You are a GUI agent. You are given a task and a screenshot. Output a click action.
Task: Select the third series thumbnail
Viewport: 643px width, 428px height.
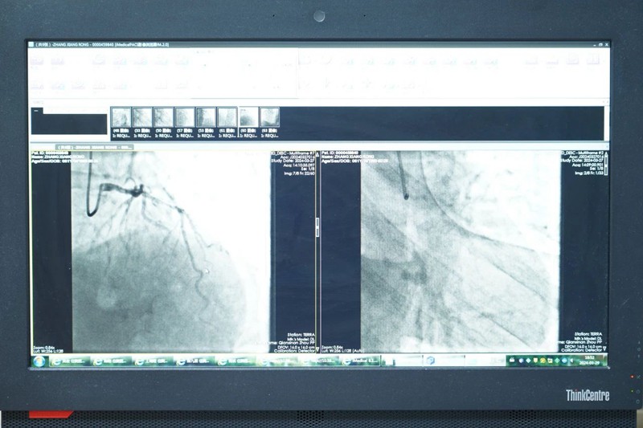point(164,118)
